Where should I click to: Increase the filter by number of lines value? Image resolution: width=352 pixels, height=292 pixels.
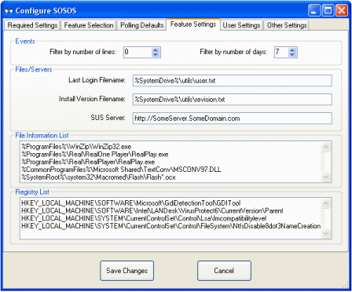pos(156,50)
